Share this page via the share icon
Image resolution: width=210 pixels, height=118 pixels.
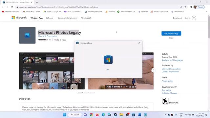click(181, 7)
